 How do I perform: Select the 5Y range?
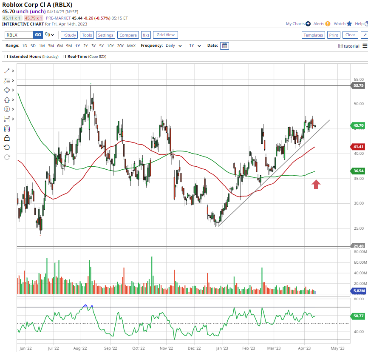(102, 46)
